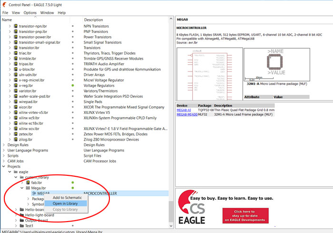Open the Window menu
Viewport: 333px width, 233px height.
point(47,12)
